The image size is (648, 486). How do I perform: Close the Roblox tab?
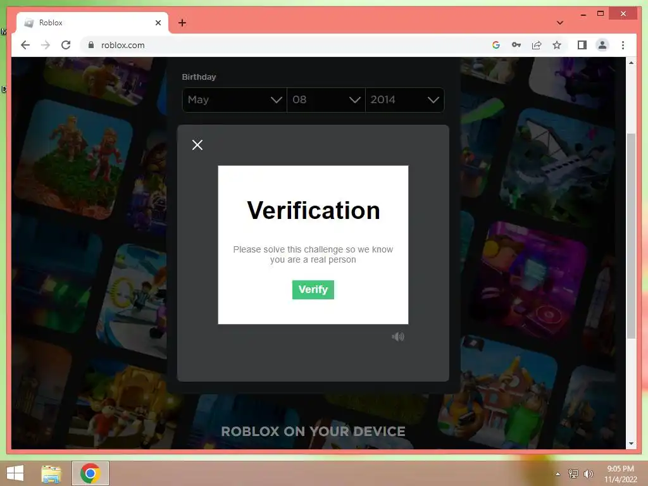tap(158, 23)
